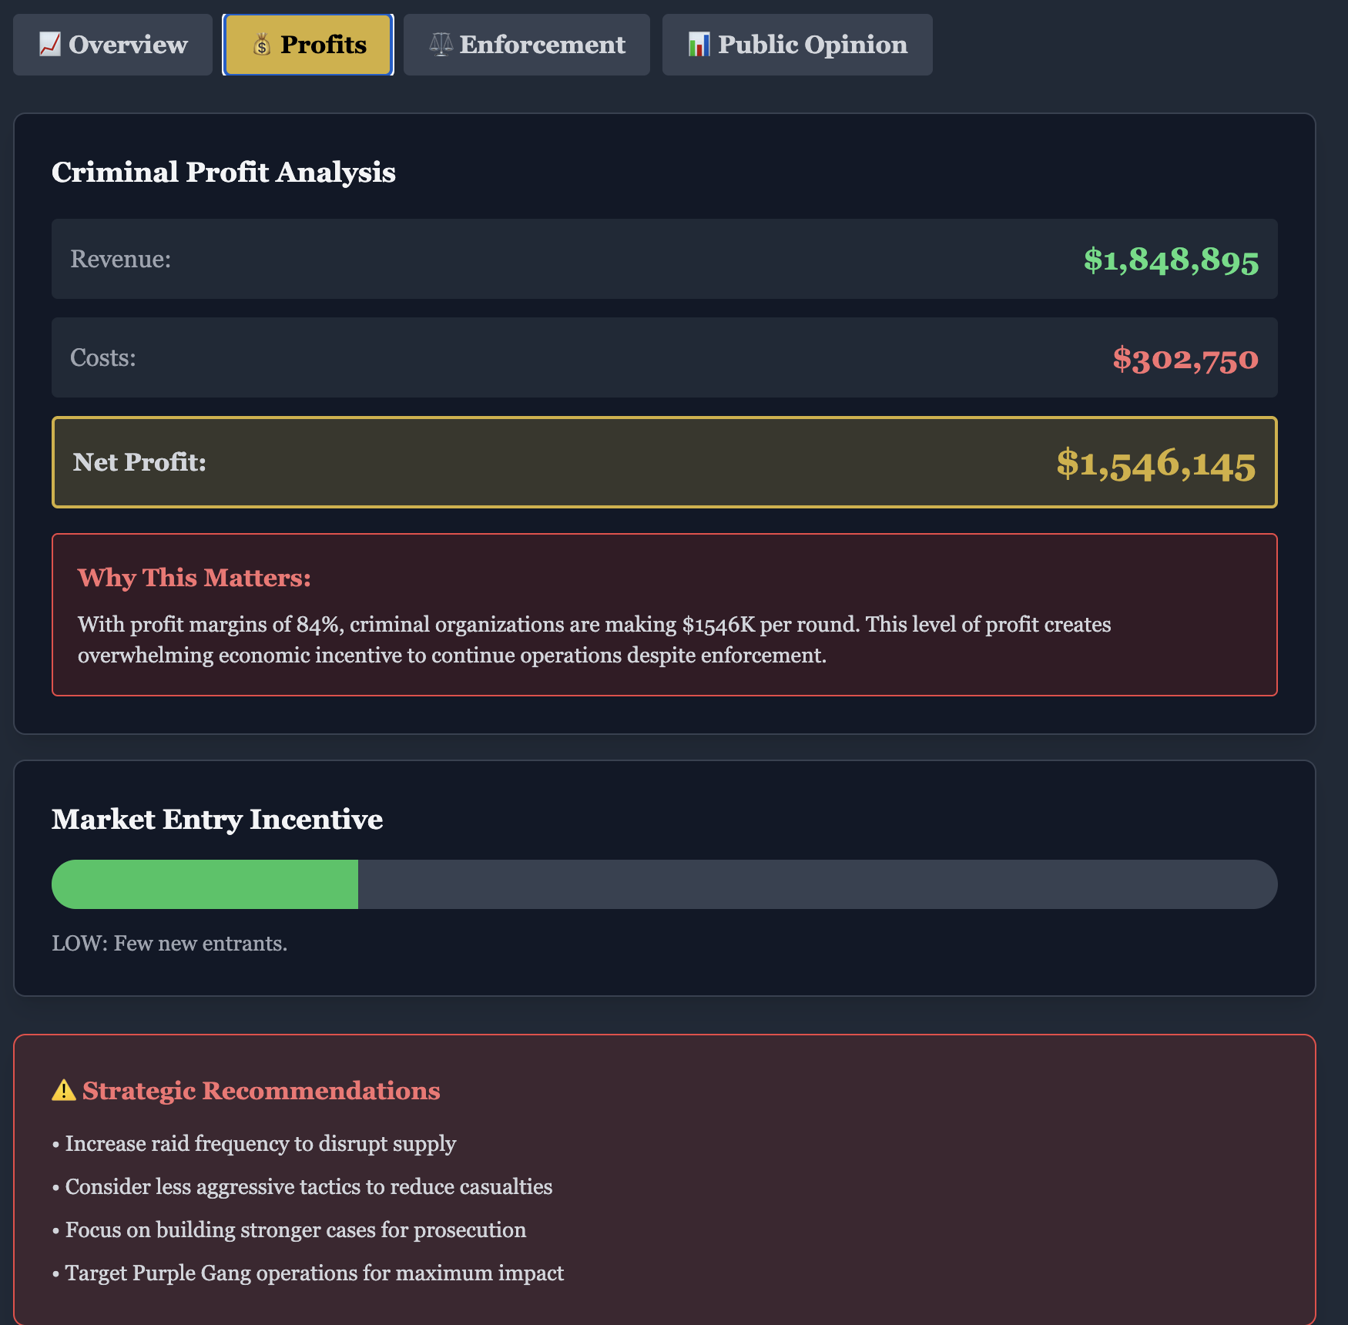1348x1325 pixels.
Task: Select the Public Opinion tab label
Action: [x=813, y=45]
